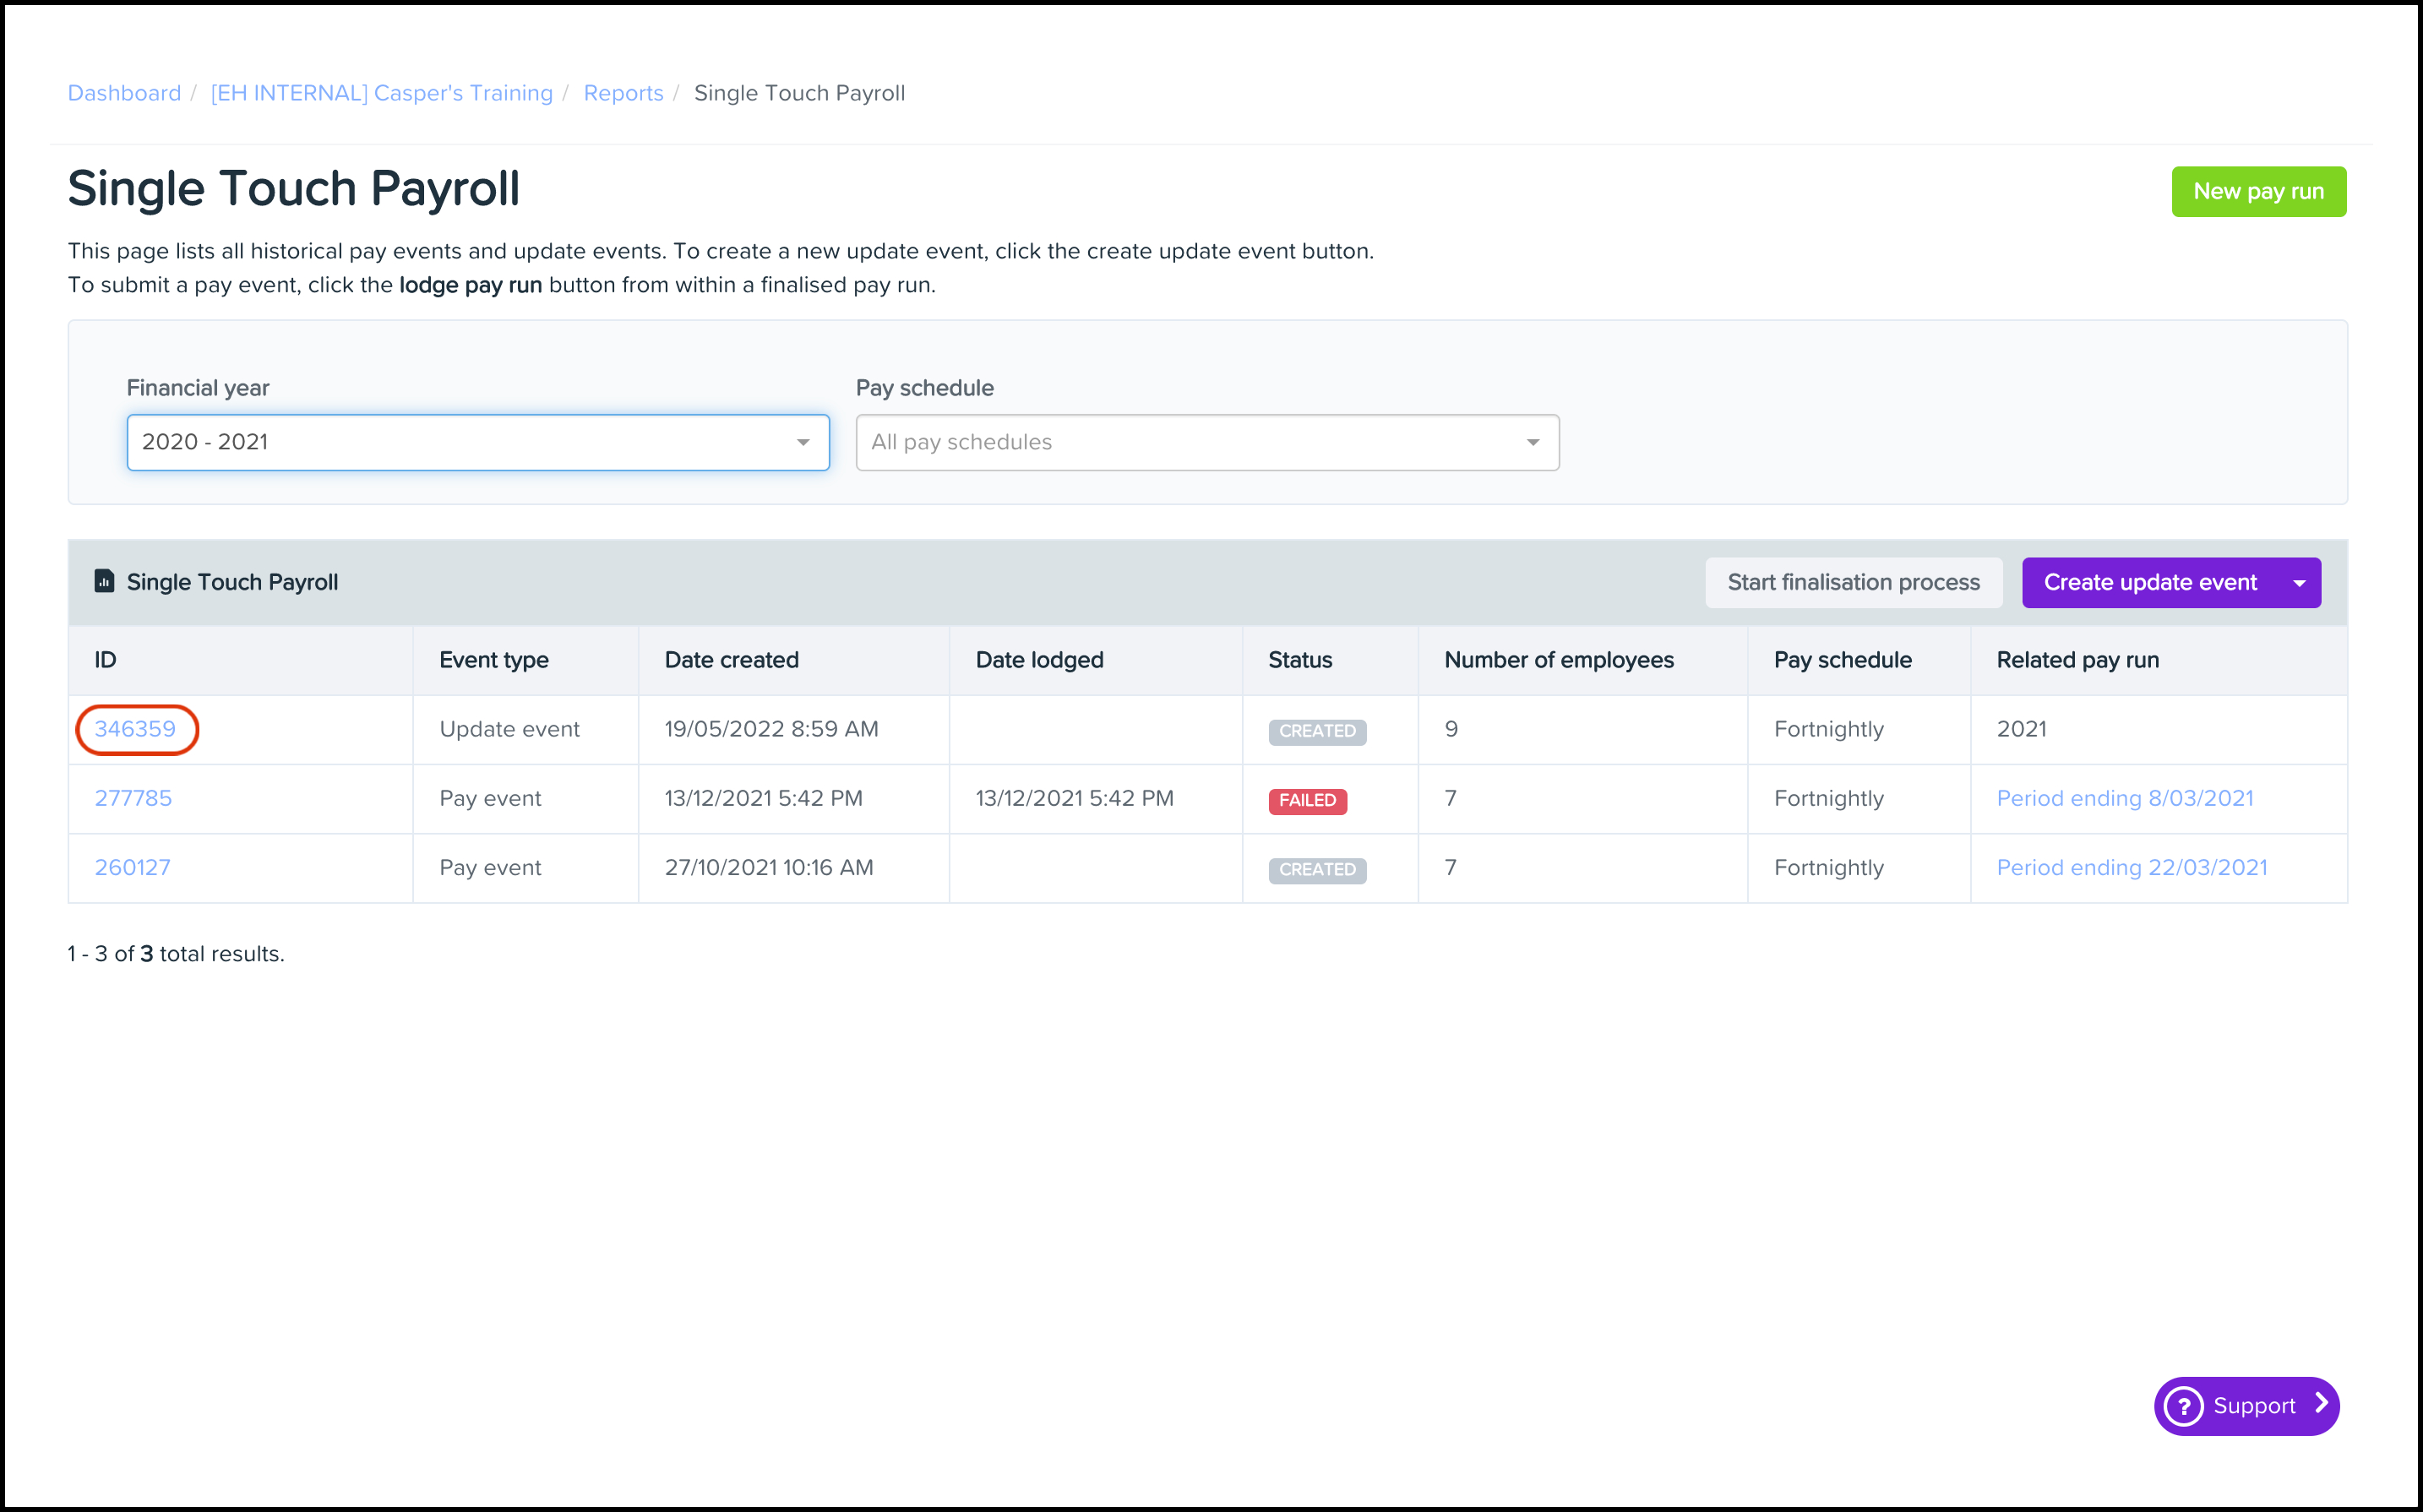Click the New pay run button
The width and height of the screenshot is (2423, 1512).
[2257, 191]
